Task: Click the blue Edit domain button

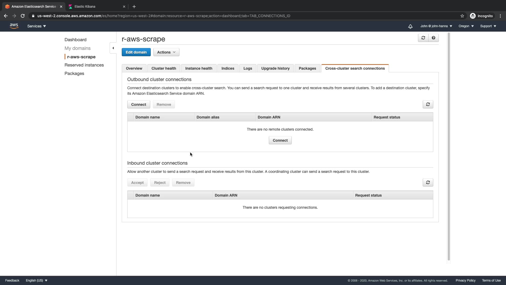Action: tap(136, 52)
